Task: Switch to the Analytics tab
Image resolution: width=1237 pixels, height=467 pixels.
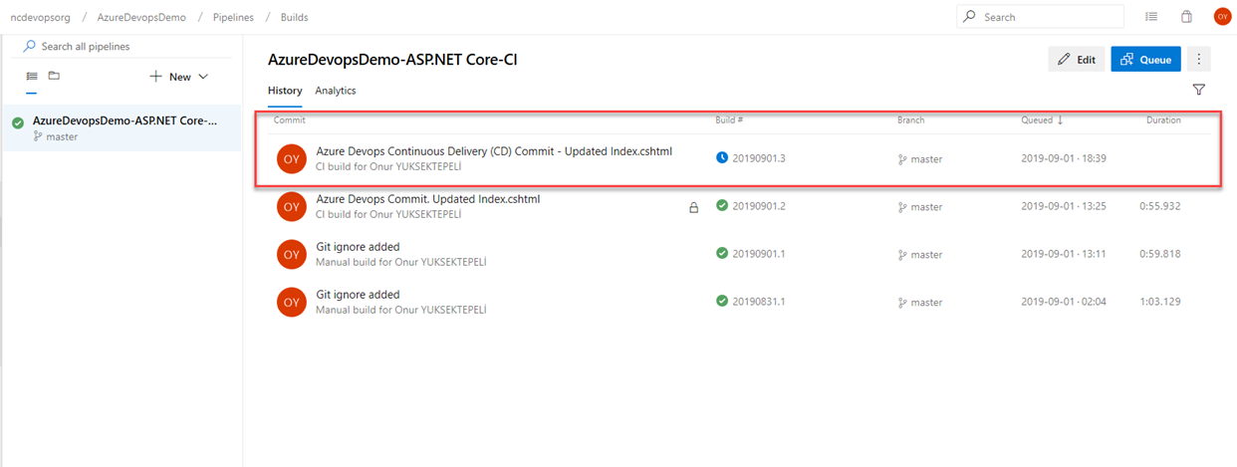Action: pyautogui.click(x=336, y=91)
